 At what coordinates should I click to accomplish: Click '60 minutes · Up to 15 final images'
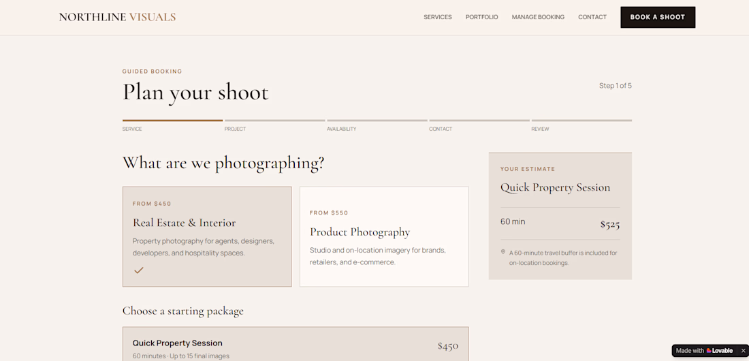tap(181, 356)
